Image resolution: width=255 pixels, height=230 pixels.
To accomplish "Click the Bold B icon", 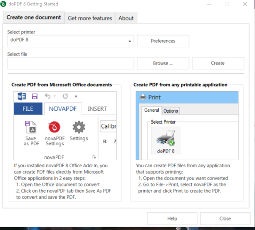I will coord(105,142).
